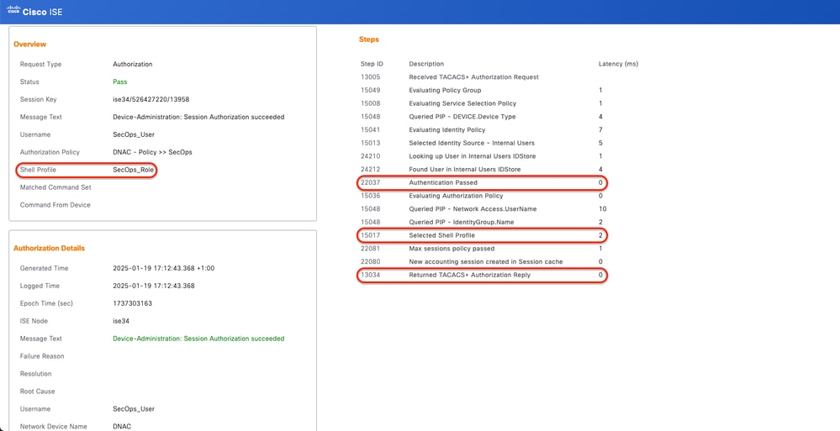Click latency value 10 for Network Access.UserName
The width and height of the screenshot is (840, 431).
pos(602,209)
